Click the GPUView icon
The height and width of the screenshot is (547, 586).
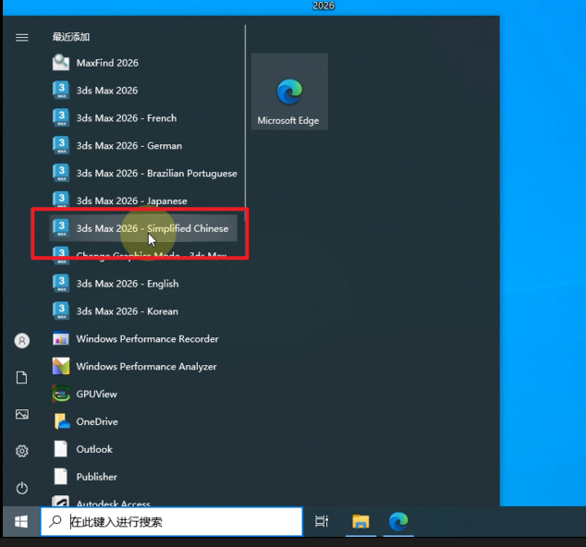pos(61,394)
